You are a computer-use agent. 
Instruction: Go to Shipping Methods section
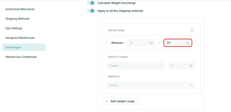(17, 19)
